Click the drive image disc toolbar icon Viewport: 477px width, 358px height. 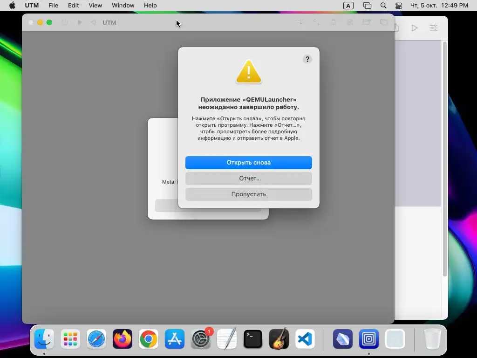tap(350, 22)
